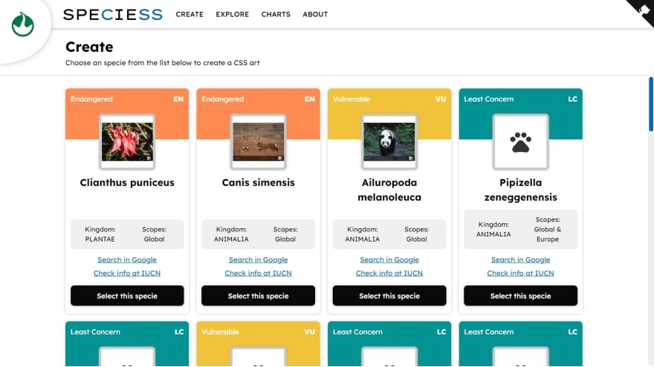This screenshot has height=367, width=654.
Task: Click the Pipizella zeneggenensis name heading
Action: pyautogui.click(x=520, y=190)
